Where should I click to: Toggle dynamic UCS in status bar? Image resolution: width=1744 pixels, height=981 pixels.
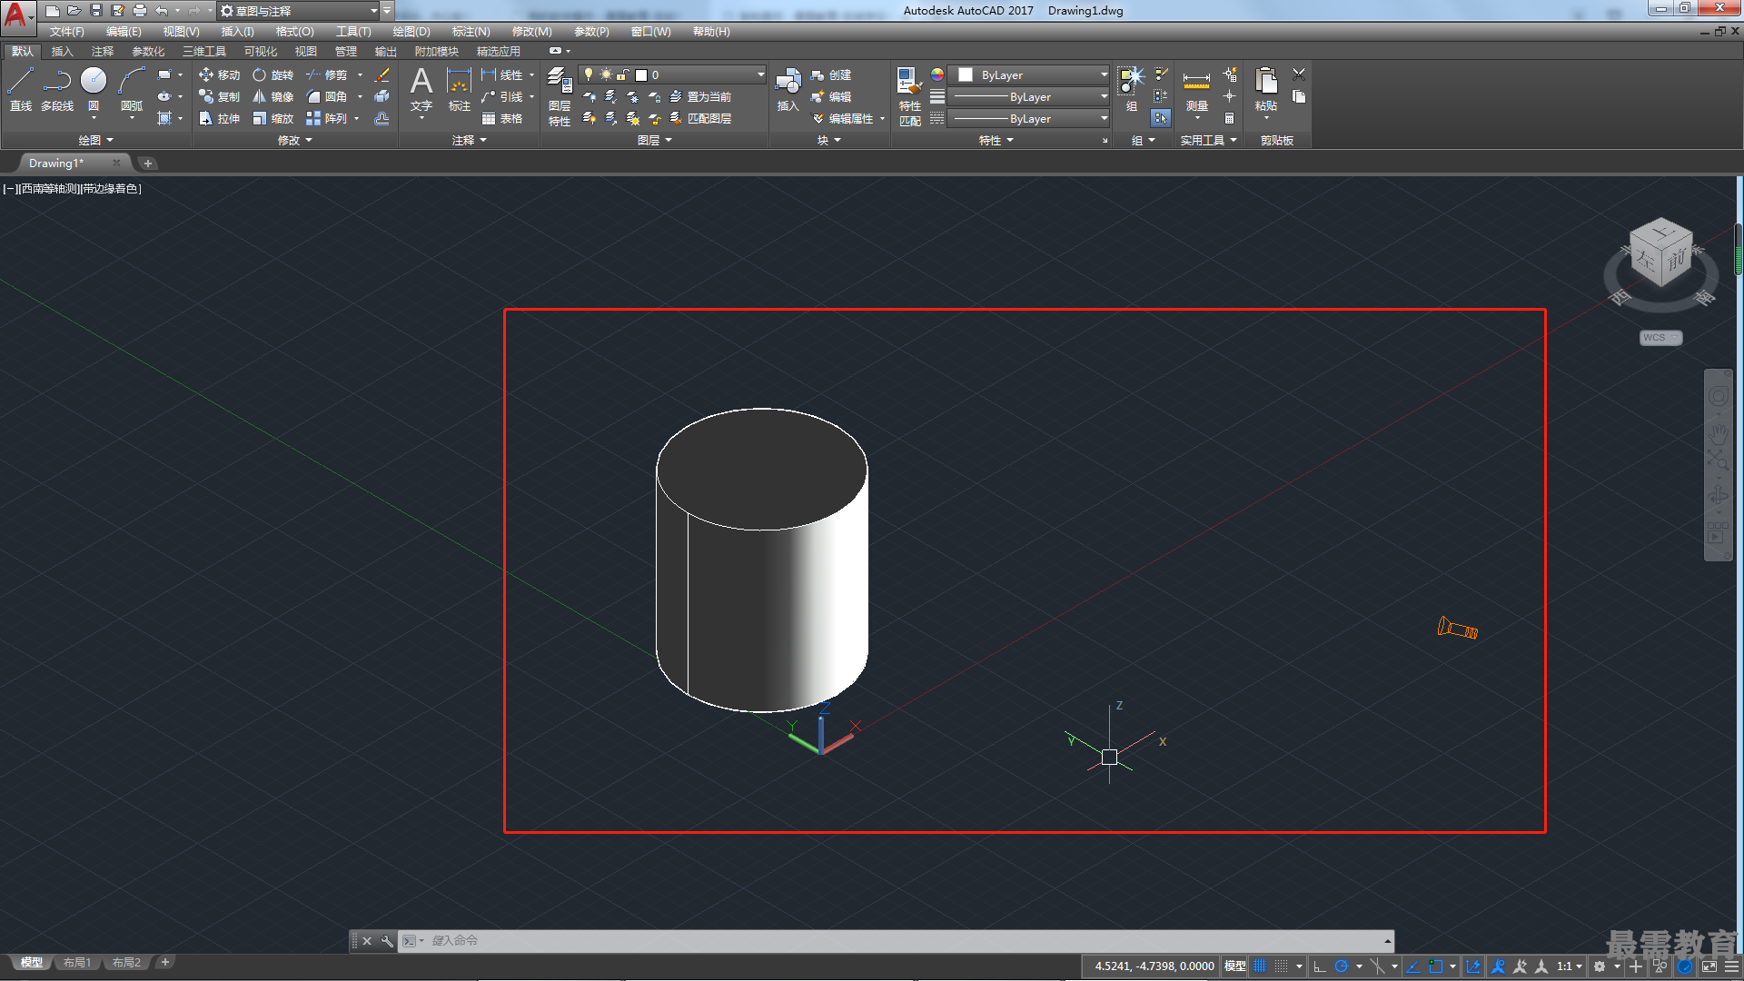pyautogui.click(x=1472, y=966)
